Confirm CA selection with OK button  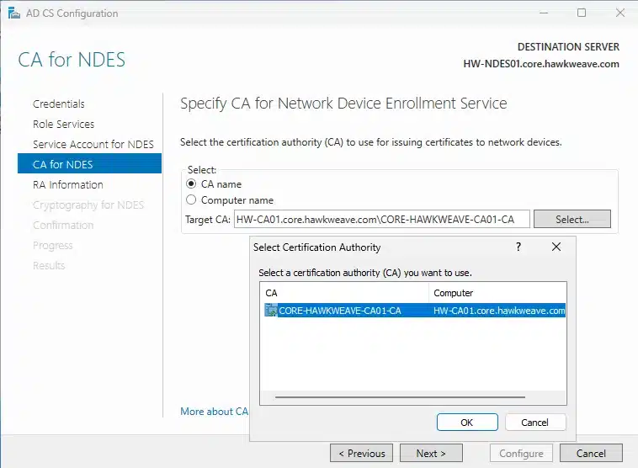(x=467, y=423)
